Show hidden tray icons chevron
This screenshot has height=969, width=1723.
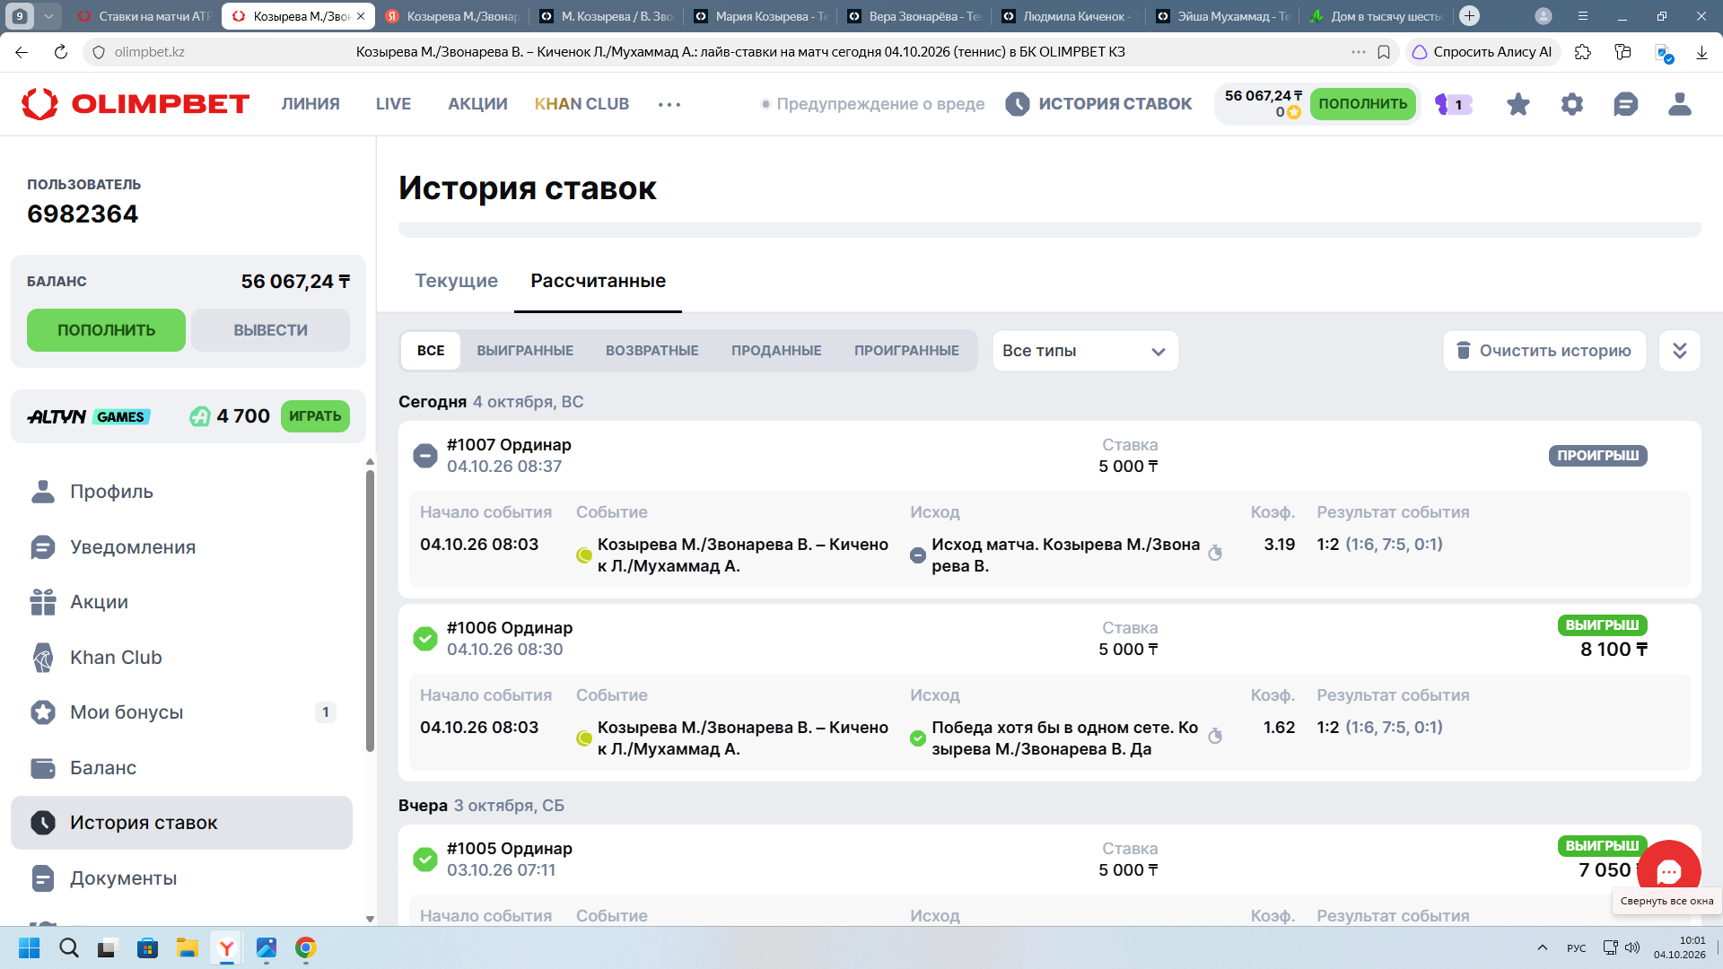pyautogui.click(x=1542, y=947)
